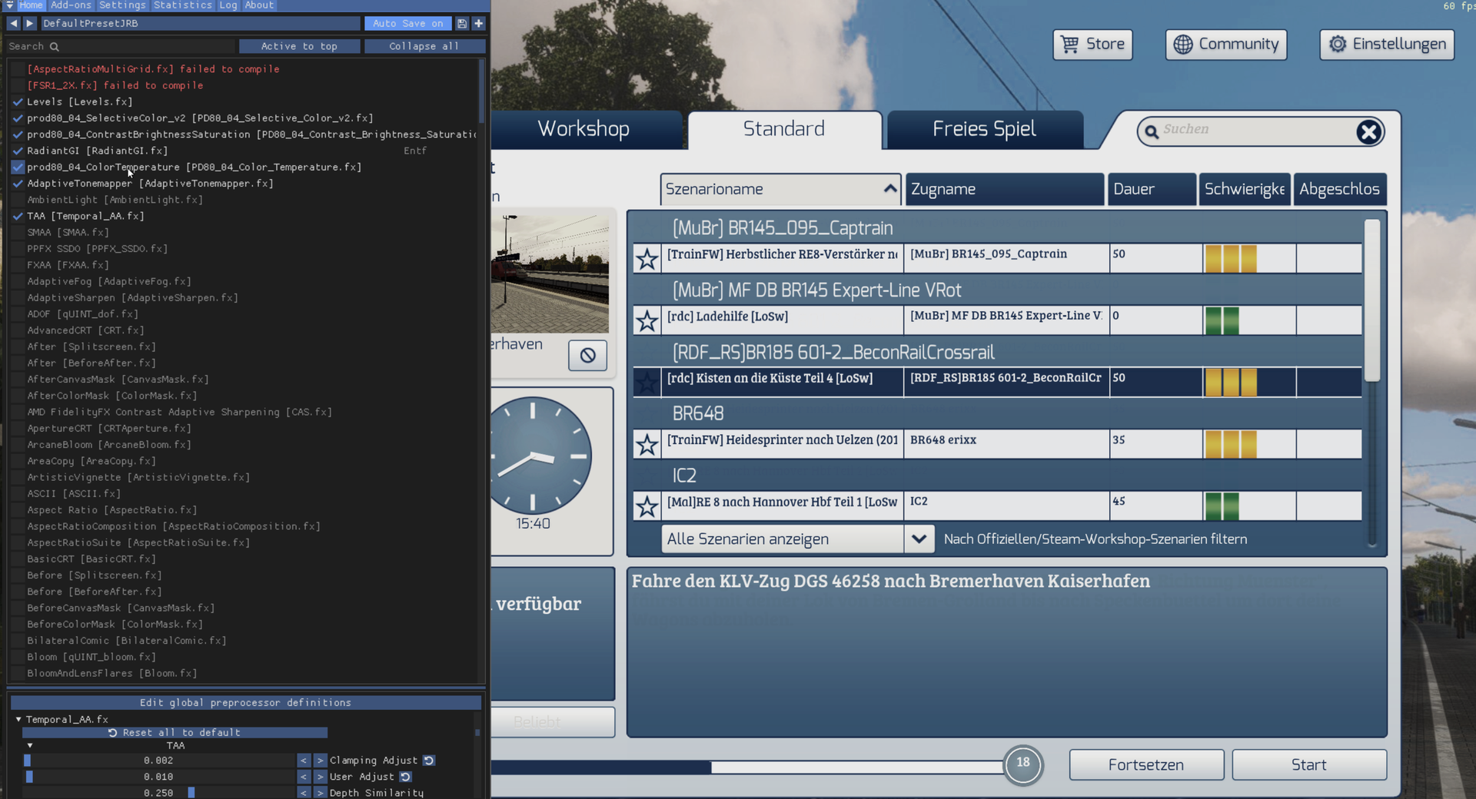Select the Freies Spiel tab
Viewport: 1476px width, 799px height.
985,129
